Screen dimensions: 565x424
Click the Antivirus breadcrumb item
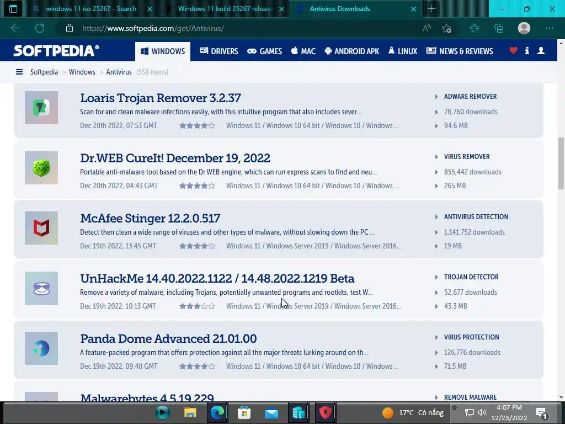(119, 72)
